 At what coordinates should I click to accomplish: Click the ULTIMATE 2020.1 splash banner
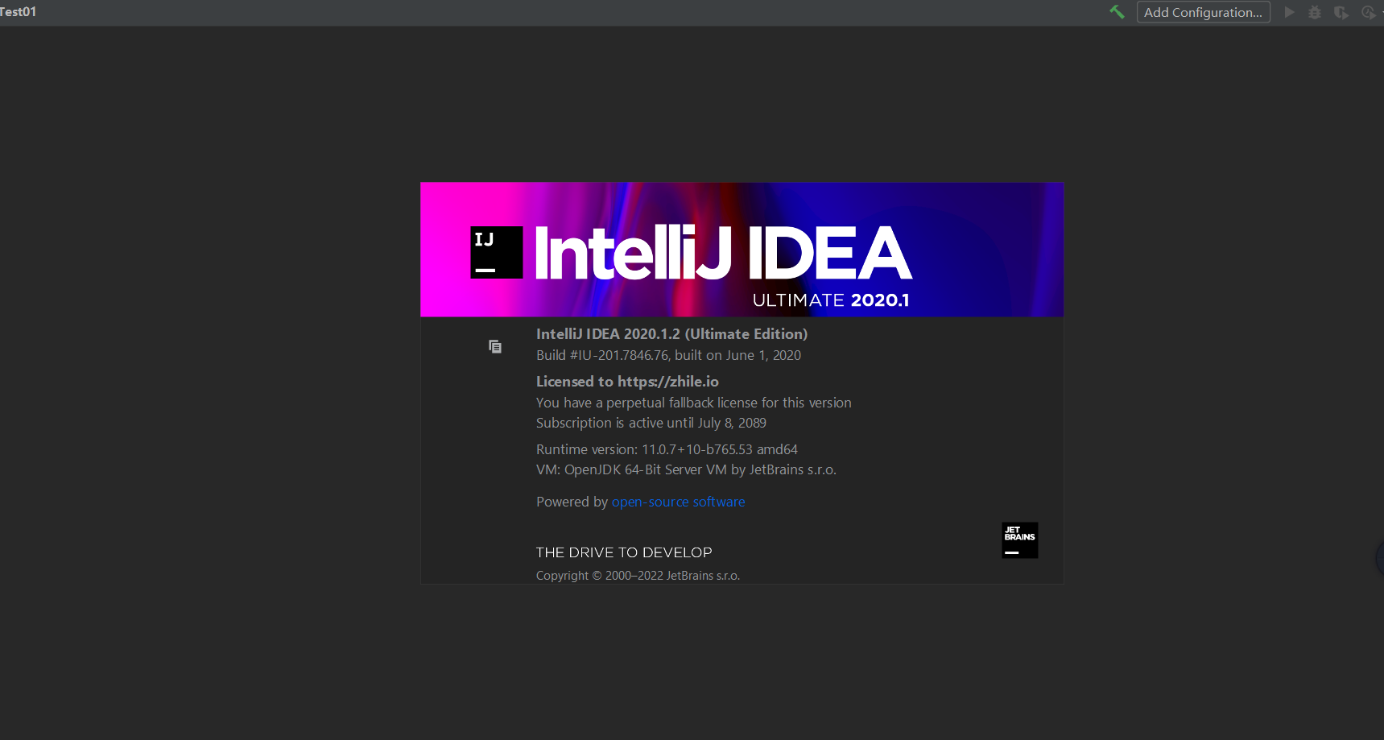point(831,299)
